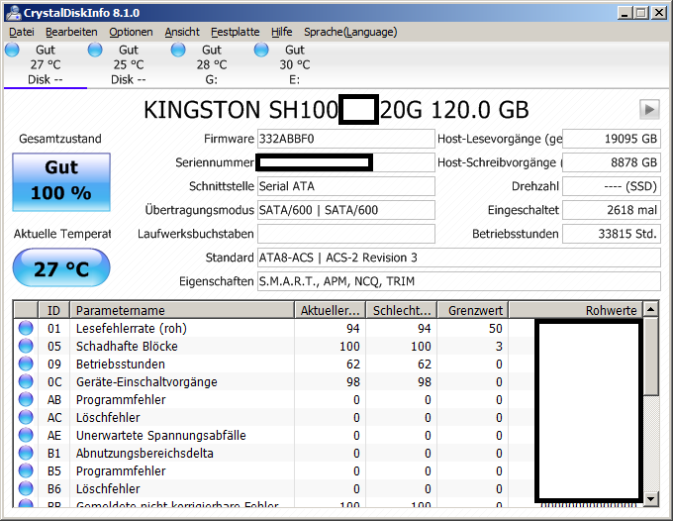Select Schadhafte Blöcke row text
Screen dimensions: 673x521
(127, 347)
